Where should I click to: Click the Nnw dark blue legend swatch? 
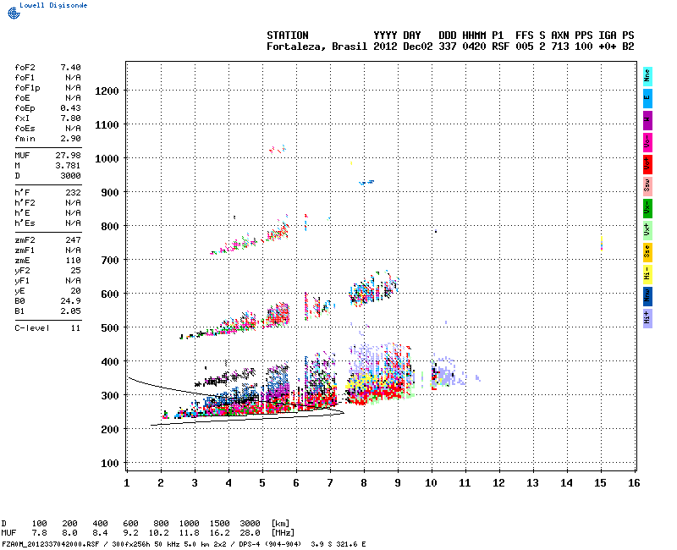[x=647, y=296]
